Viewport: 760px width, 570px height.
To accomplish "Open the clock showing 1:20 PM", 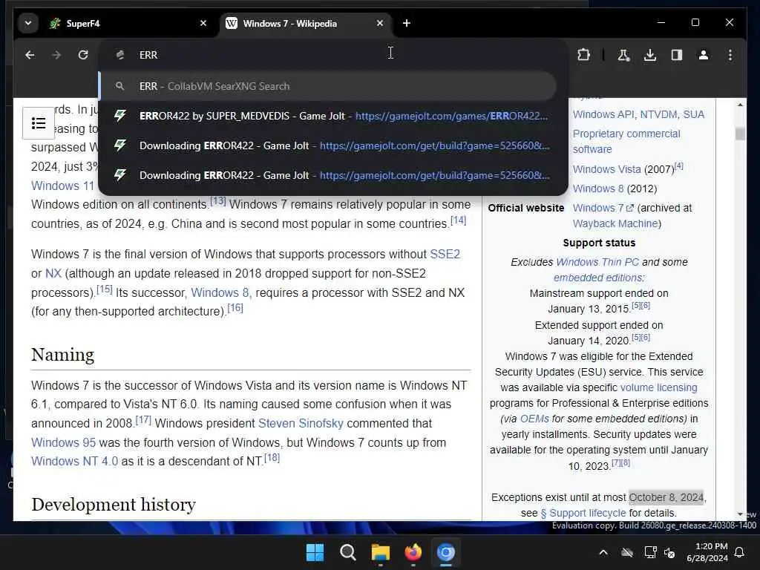I will tap(707, 552).
